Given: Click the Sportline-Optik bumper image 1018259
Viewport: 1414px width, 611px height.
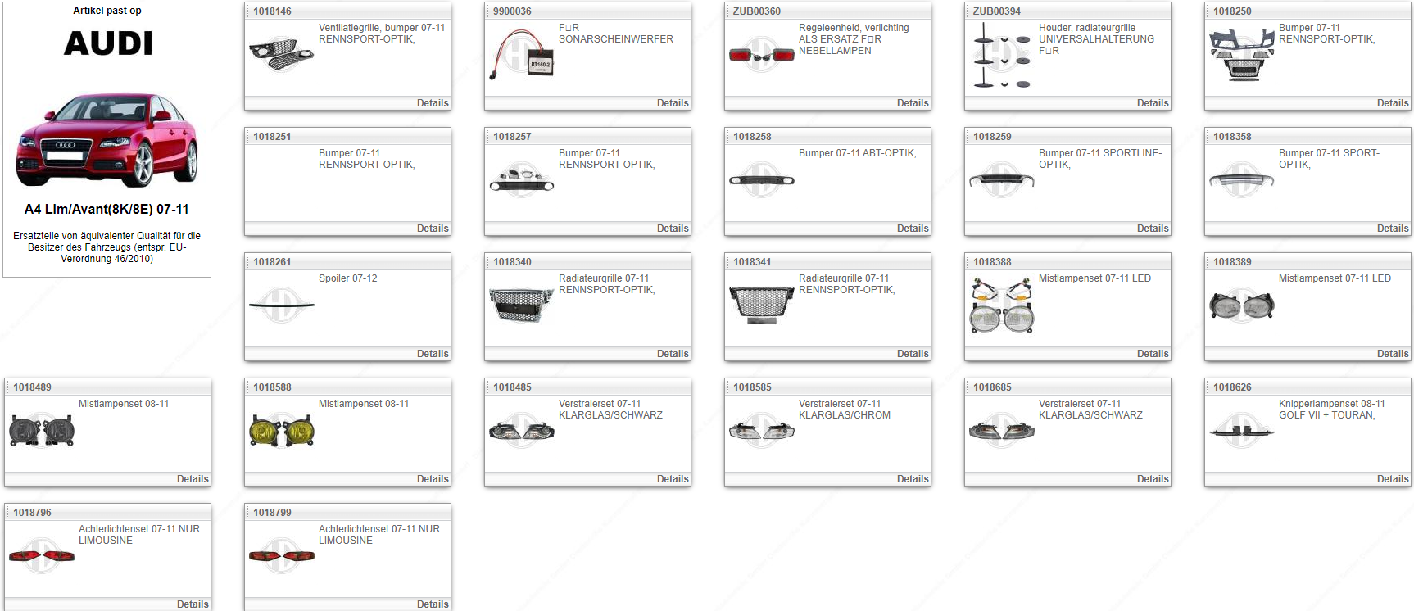Looking at the screenshot, I should [1001, 180].
